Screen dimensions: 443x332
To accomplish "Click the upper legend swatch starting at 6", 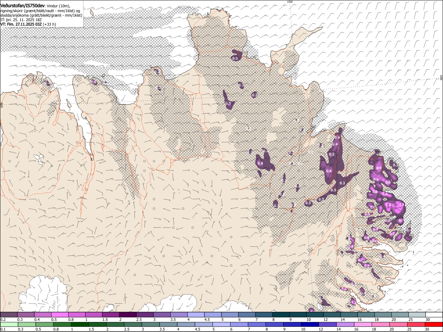I will [247, 315].
